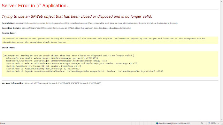
Task: Open the zoom level dropdown arrow
Action: [x=218, y=123]
